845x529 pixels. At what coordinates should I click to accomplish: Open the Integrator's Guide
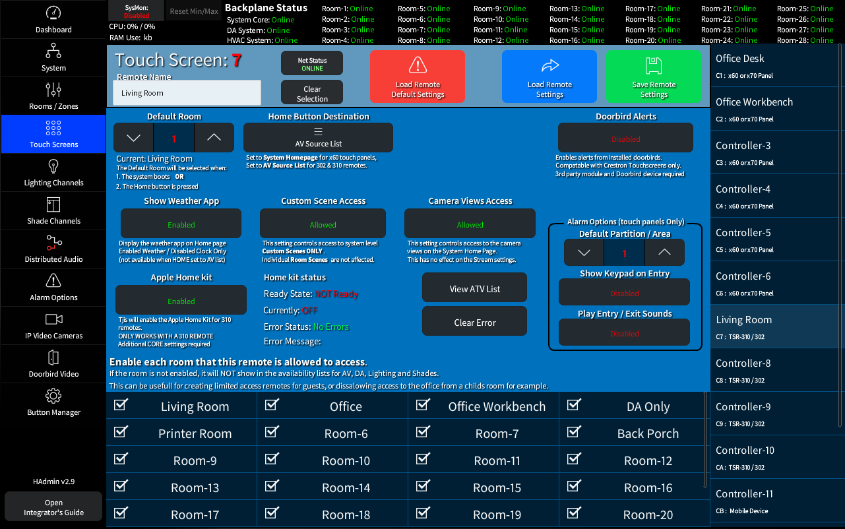point(53,507)
